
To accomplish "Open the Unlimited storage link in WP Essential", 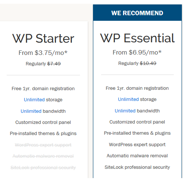I will (128, 99).
